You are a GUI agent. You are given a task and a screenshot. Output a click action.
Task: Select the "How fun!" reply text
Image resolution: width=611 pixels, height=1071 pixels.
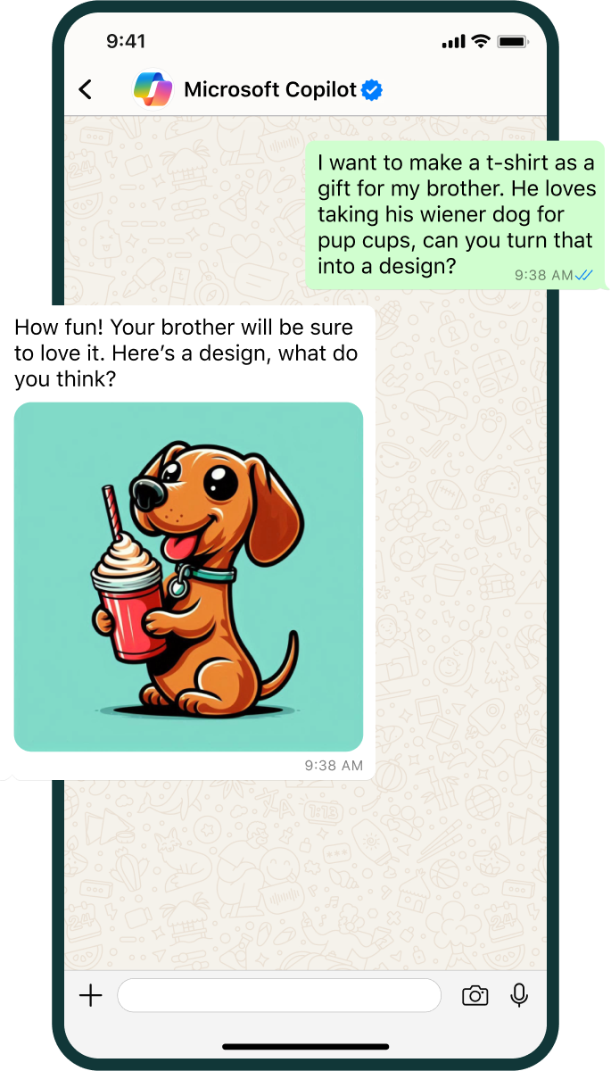pyautogui.click(x=186, y=353)
